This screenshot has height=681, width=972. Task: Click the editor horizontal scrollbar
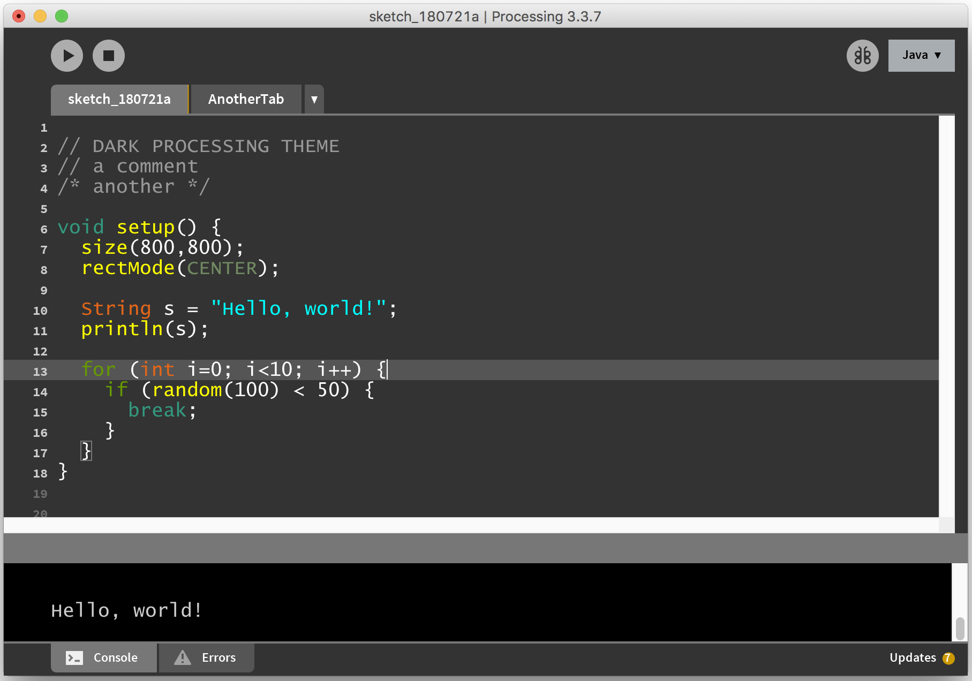(471, 525)
